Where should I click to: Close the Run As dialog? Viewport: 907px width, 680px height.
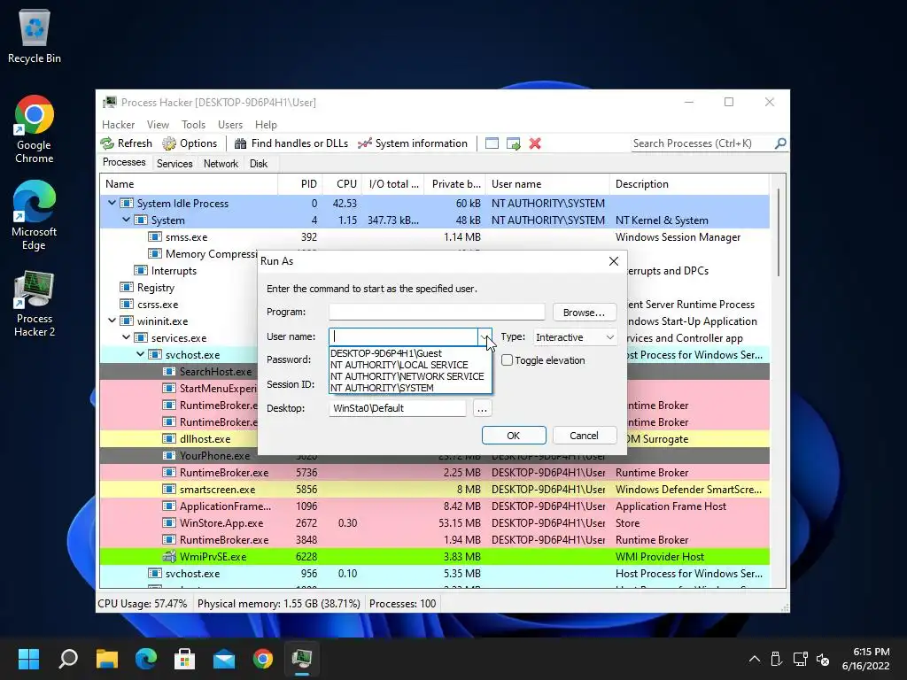click(x=614, y=261)
